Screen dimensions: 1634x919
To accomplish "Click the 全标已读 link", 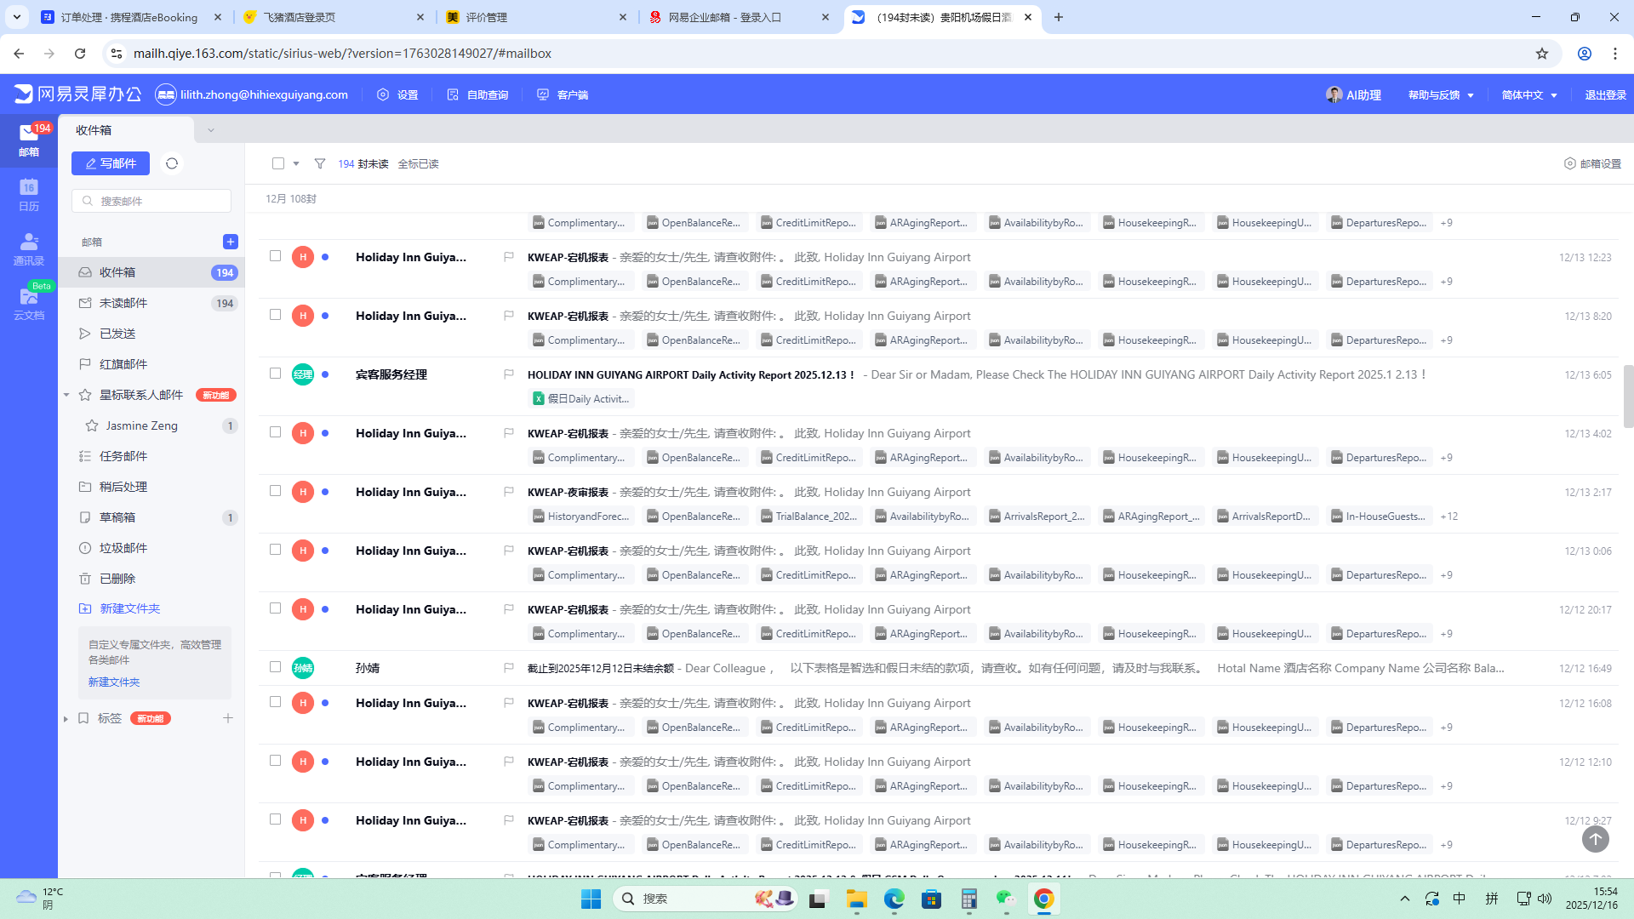I will coord(418,164).
